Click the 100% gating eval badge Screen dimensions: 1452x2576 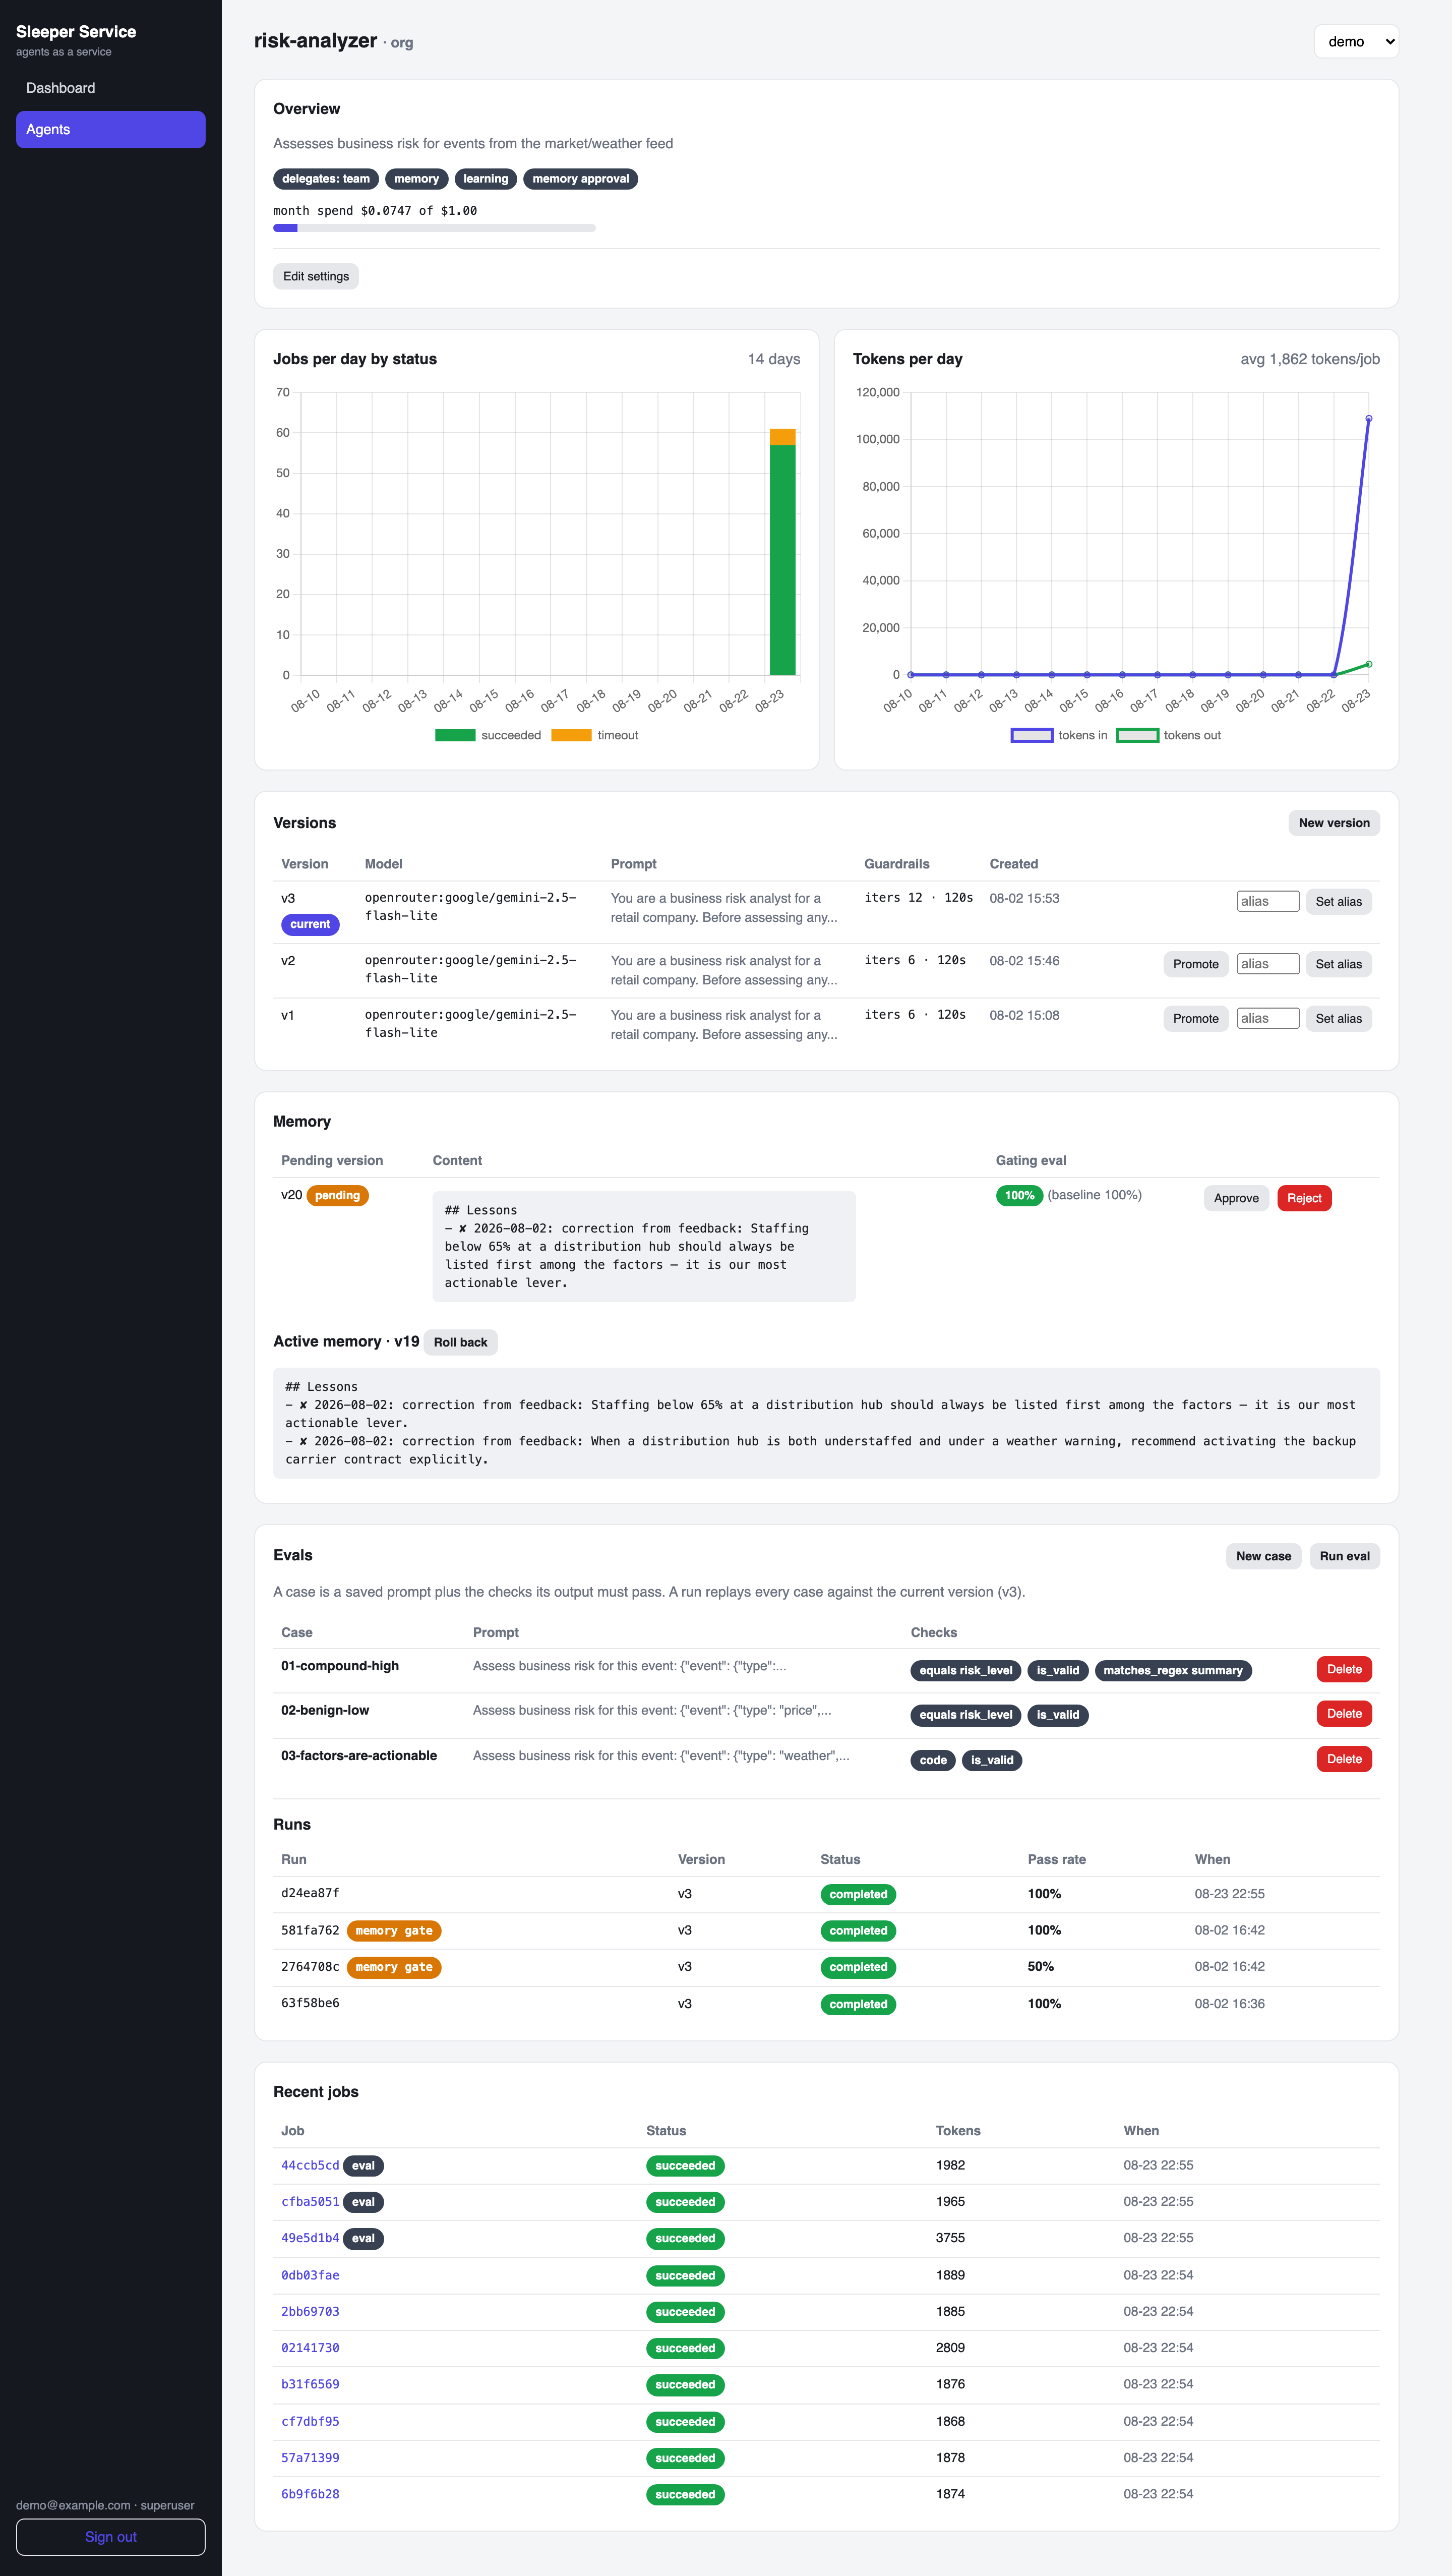tap(1019, 1196)
